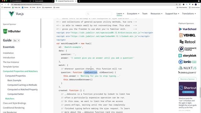Close the Computed Properties tab

click(76, 1)
